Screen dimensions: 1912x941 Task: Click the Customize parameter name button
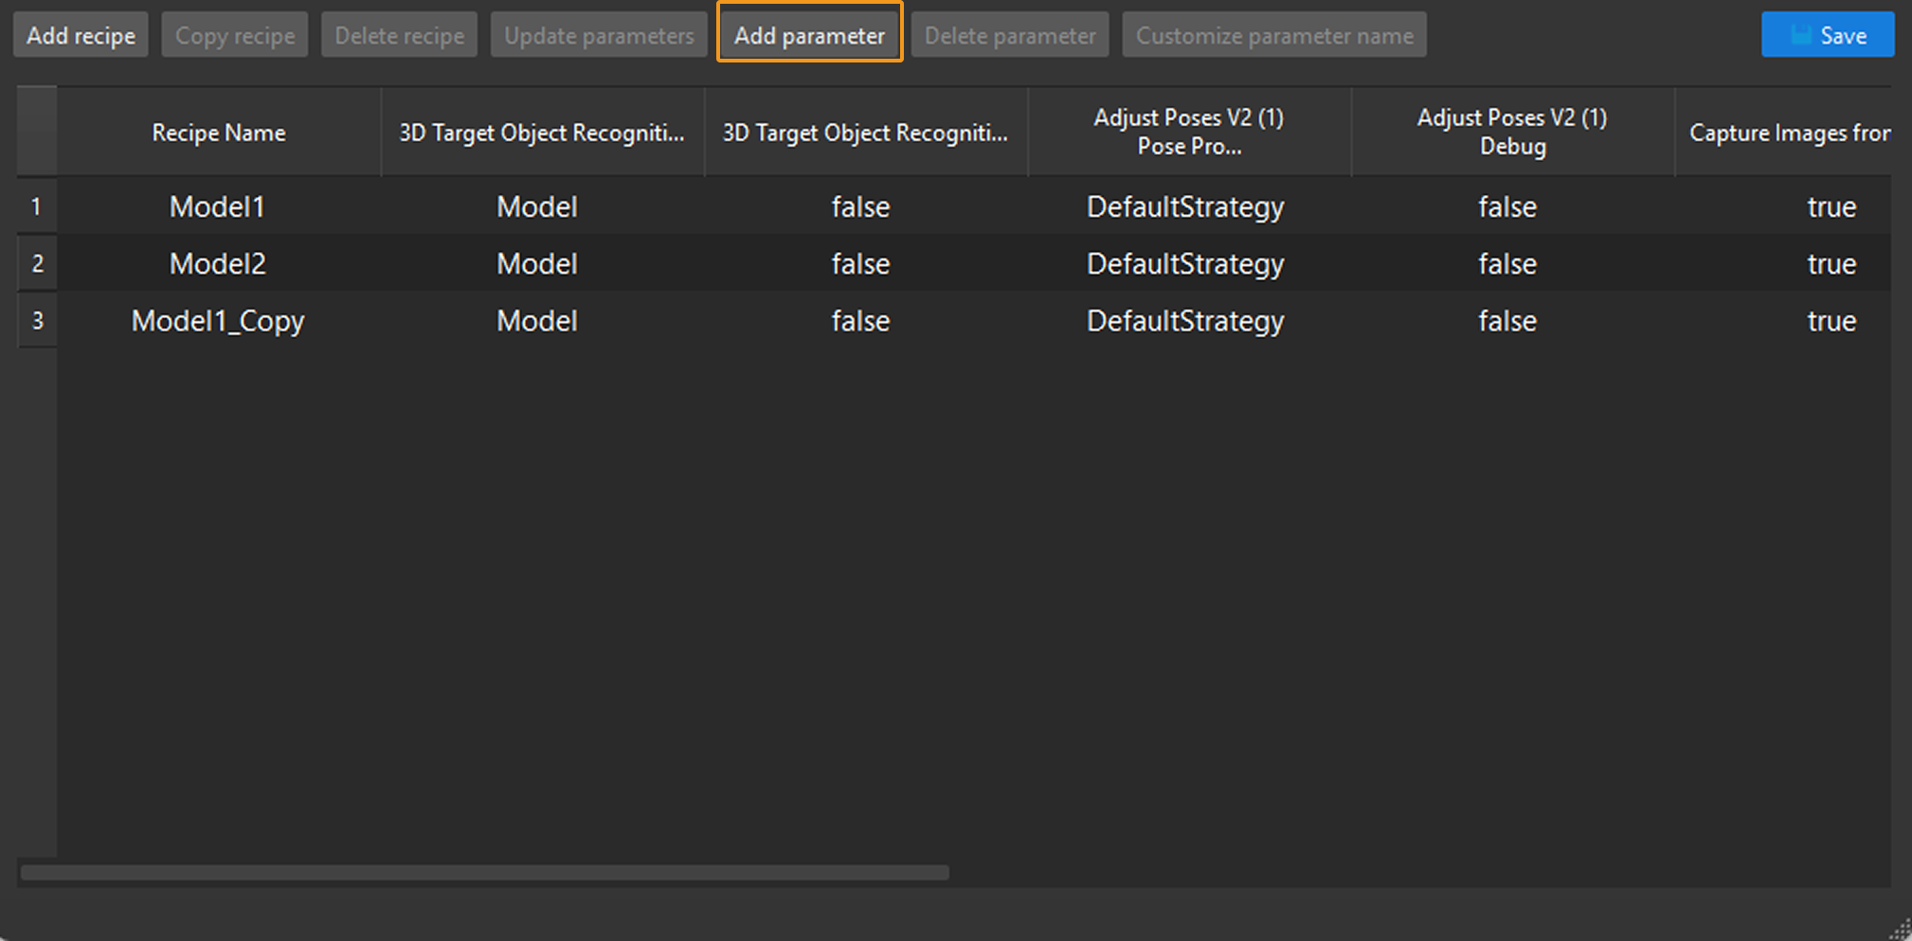point(1273,34)
